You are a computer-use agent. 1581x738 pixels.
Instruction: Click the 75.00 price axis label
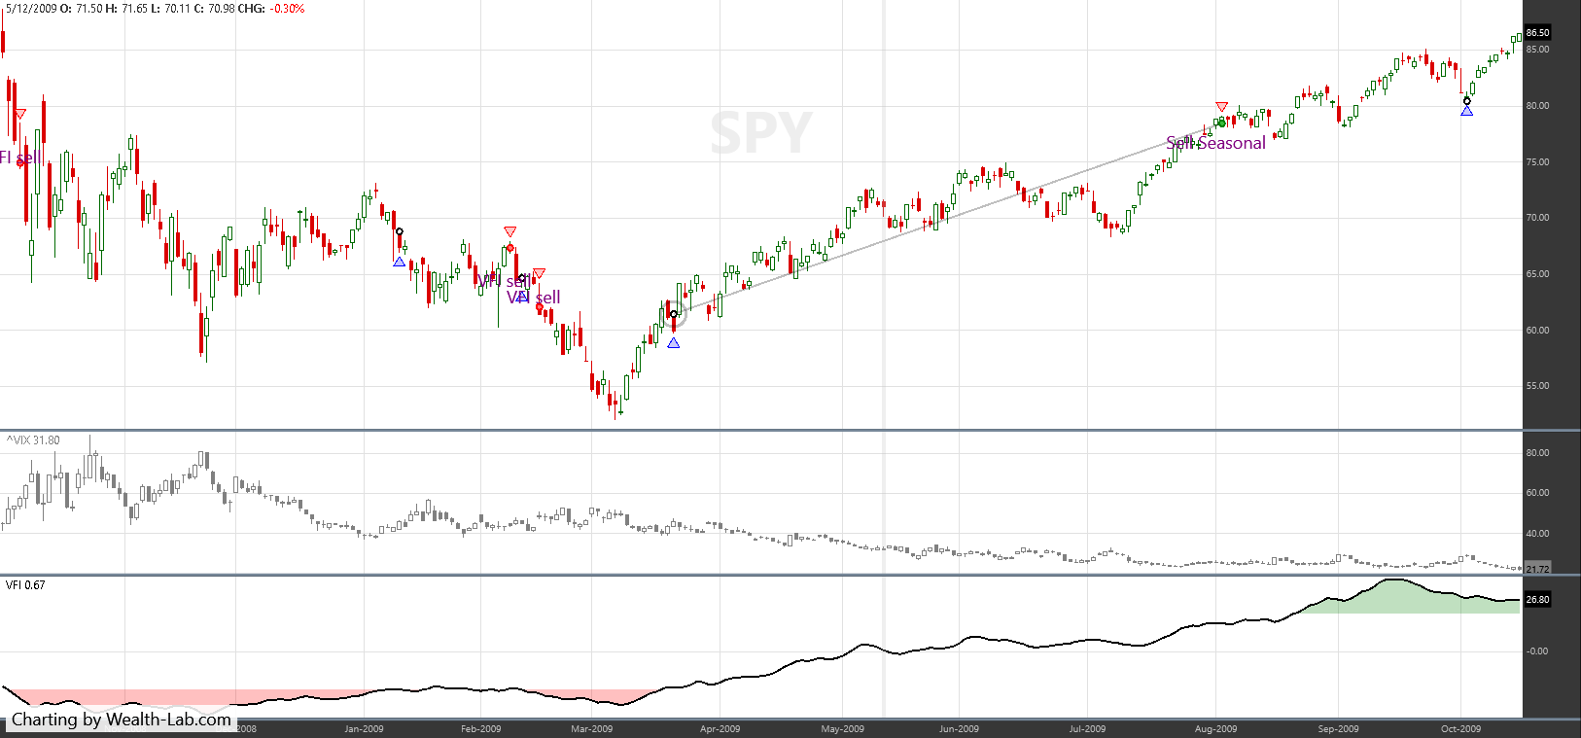point(1537,162)
